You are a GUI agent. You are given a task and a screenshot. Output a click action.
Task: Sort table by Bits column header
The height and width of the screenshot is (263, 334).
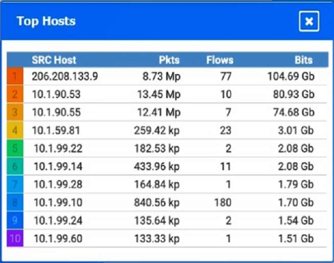[x=303, y=60]
